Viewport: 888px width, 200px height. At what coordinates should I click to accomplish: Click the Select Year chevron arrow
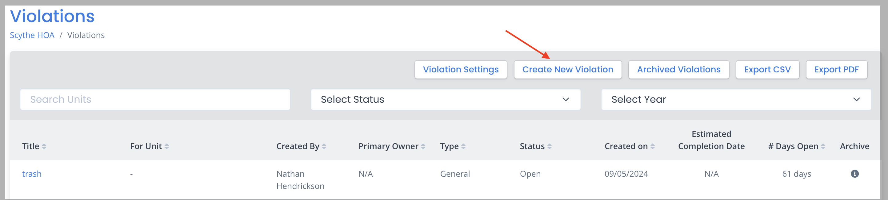(x=856, y=100)
